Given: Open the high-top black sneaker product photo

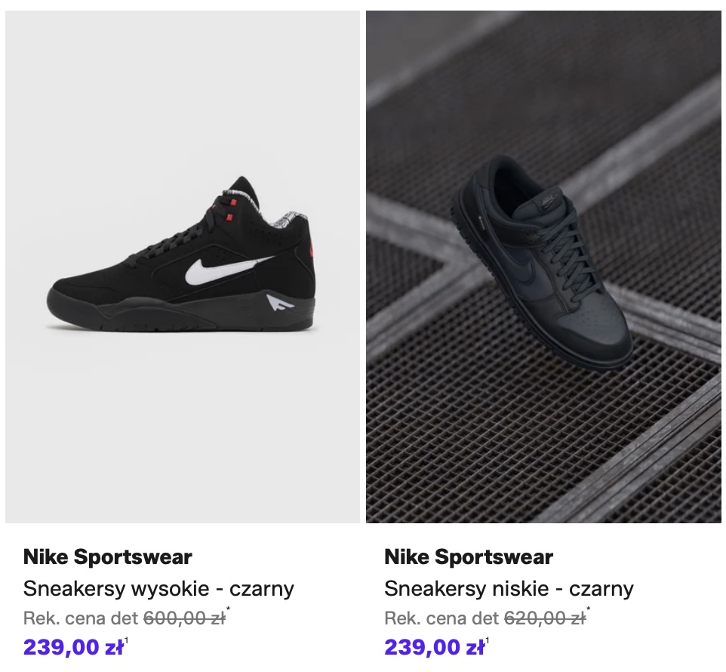Looking at the screenshot, I should point(182,266).
